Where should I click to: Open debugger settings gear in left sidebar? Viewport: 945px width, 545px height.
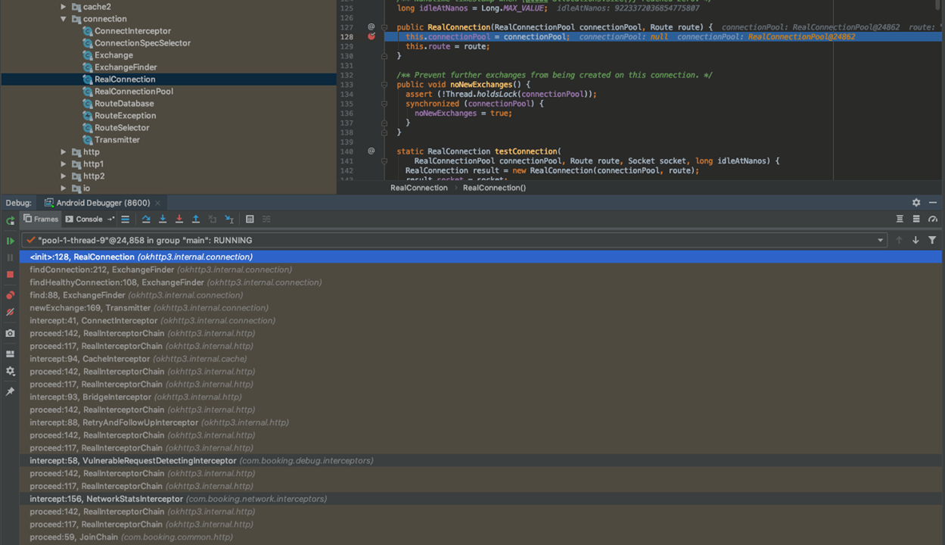pyautogui.click(x=10, y=371)
